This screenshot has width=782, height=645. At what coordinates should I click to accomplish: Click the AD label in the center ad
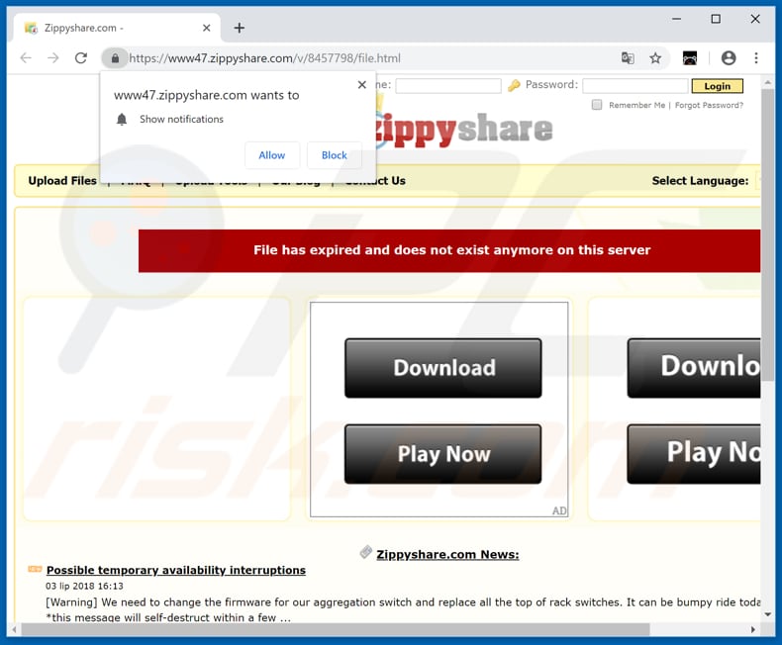[559, 510]
